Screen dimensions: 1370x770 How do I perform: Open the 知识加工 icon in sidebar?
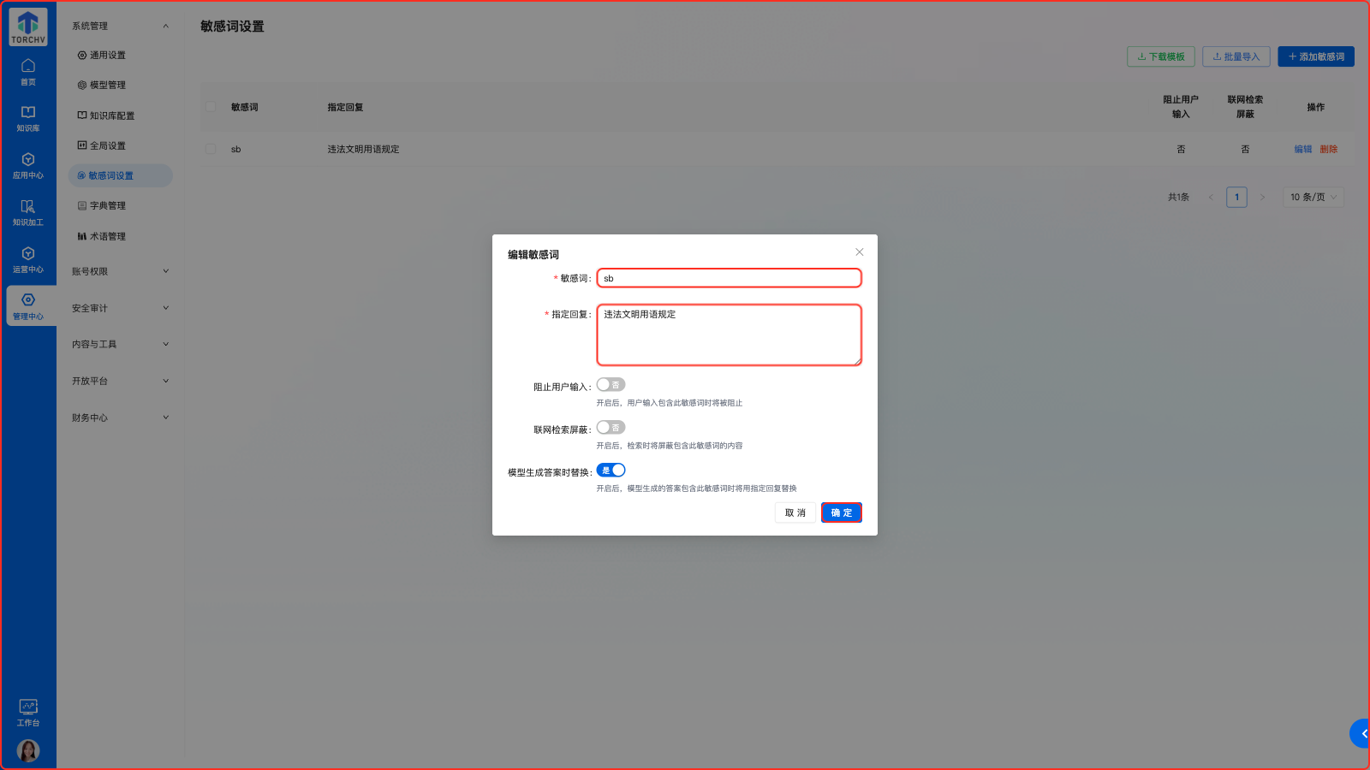(x=28, y=212)
